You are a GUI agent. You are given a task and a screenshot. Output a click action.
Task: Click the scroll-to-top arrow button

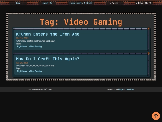[156, 116]
